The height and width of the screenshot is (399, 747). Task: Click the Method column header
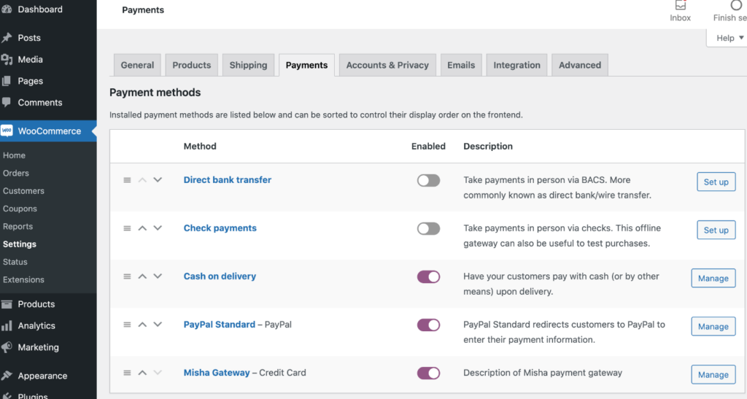click(200, 146)
